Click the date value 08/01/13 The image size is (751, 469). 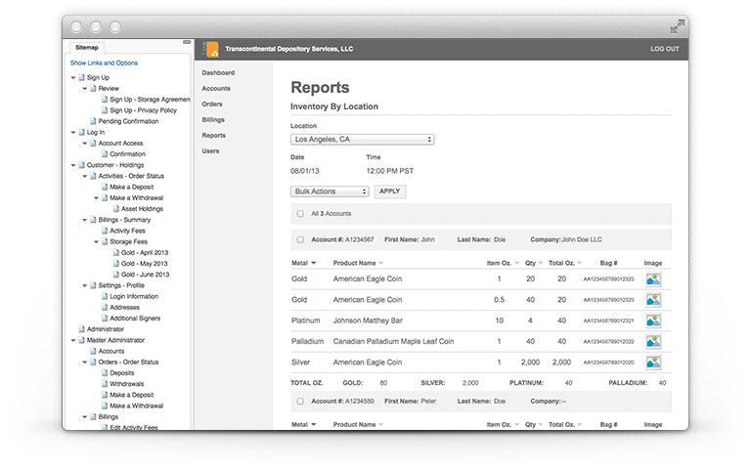tap(305, 171)
